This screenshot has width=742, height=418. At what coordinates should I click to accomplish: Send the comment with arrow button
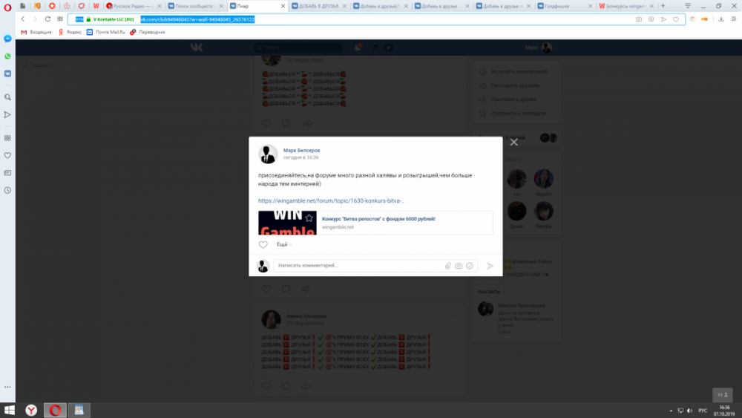tap(490, 266)
